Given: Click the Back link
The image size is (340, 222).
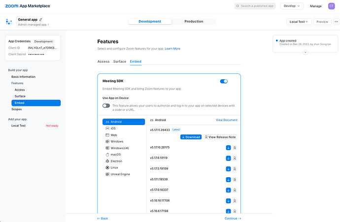Looking at the screenshot, I should (102, 219).
